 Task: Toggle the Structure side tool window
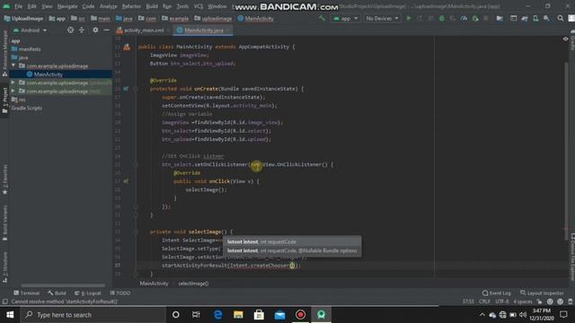[x=4, y=267]
